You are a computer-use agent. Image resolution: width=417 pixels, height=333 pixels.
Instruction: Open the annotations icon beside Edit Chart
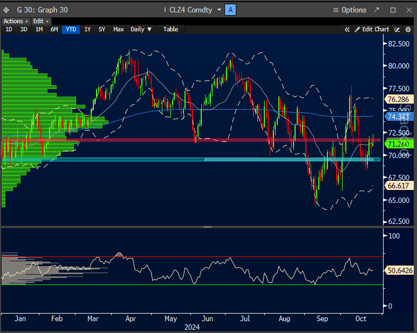pyautogui.click(x=397, y=29)
